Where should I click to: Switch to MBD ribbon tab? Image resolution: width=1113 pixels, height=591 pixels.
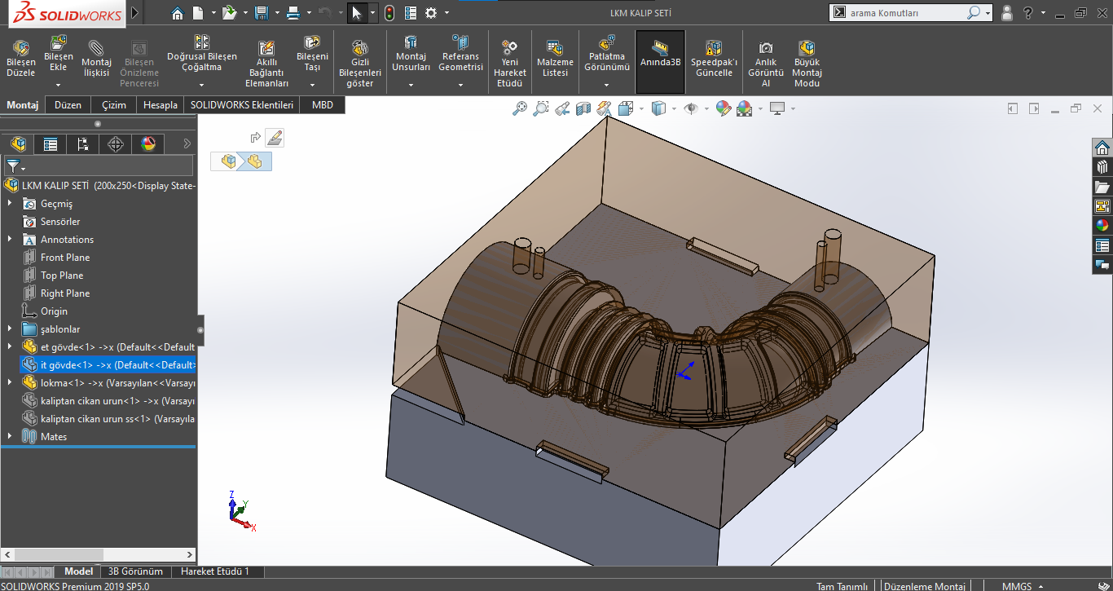pos(323,105)
